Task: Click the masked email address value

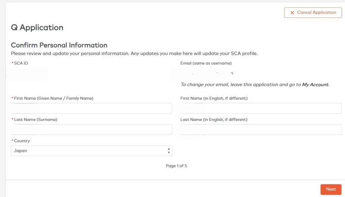Action: (x=207, y=73)
